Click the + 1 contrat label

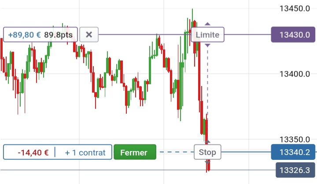pos(85,152)
